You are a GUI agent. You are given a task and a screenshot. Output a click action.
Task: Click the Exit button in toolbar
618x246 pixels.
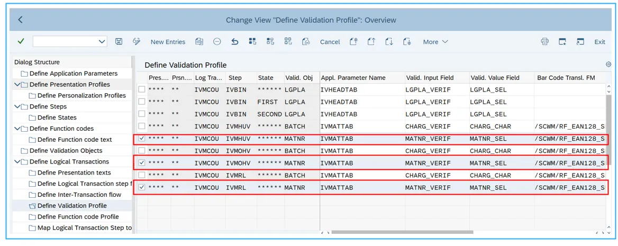click(599, 42)
